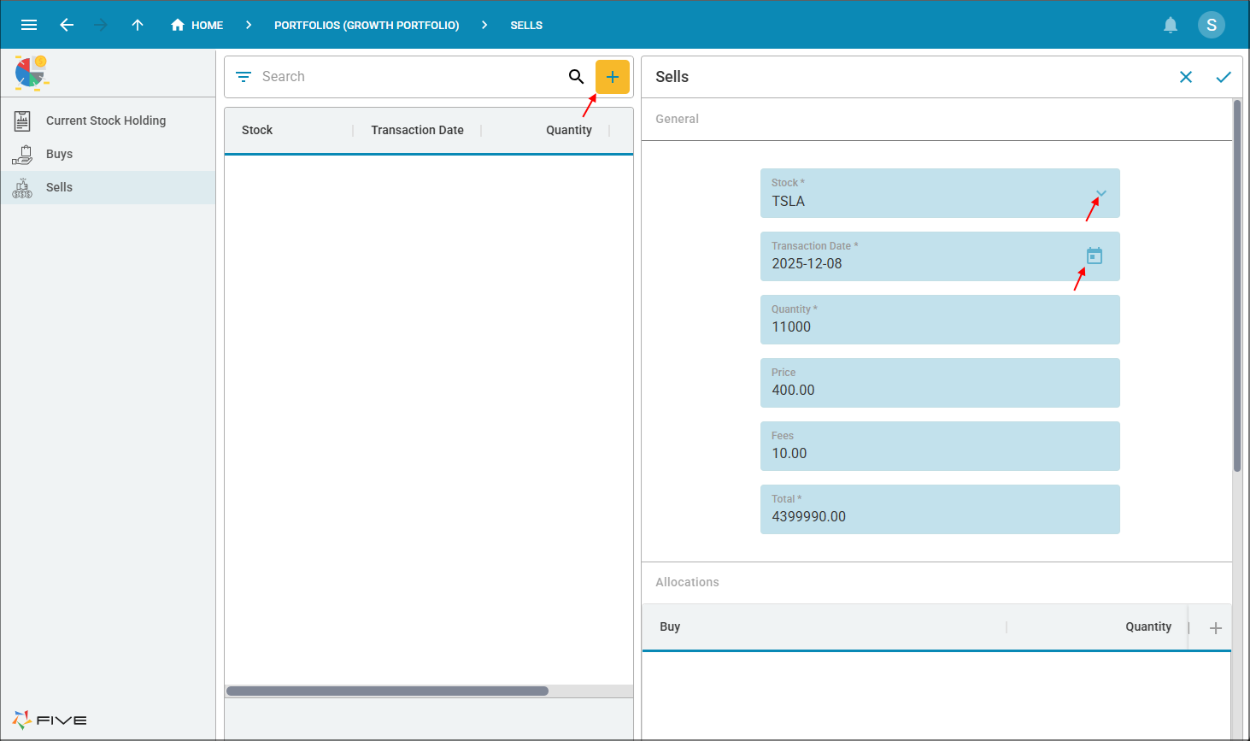Go to HOME breadcrumb
Image resolution: width=1250 pixels, height=741 pixels.
point(197,25)
